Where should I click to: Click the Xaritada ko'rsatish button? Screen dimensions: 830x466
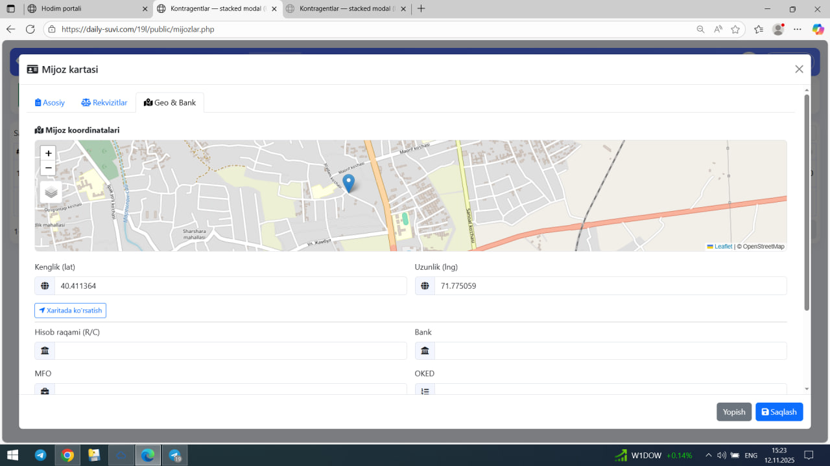[70, 311]
